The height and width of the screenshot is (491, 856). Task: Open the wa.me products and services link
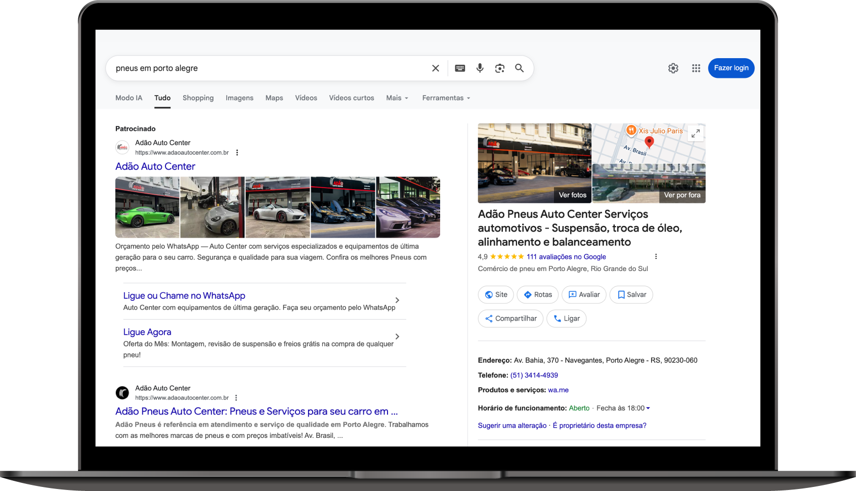[x=559, y=390]
